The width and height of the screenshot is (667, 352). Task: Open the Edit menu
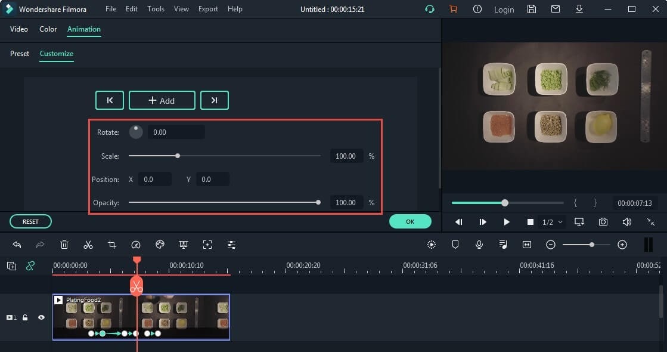tap(132, 9)
